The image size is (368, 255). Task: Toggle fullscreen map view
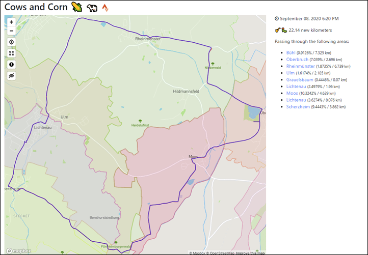coord(11,53)
